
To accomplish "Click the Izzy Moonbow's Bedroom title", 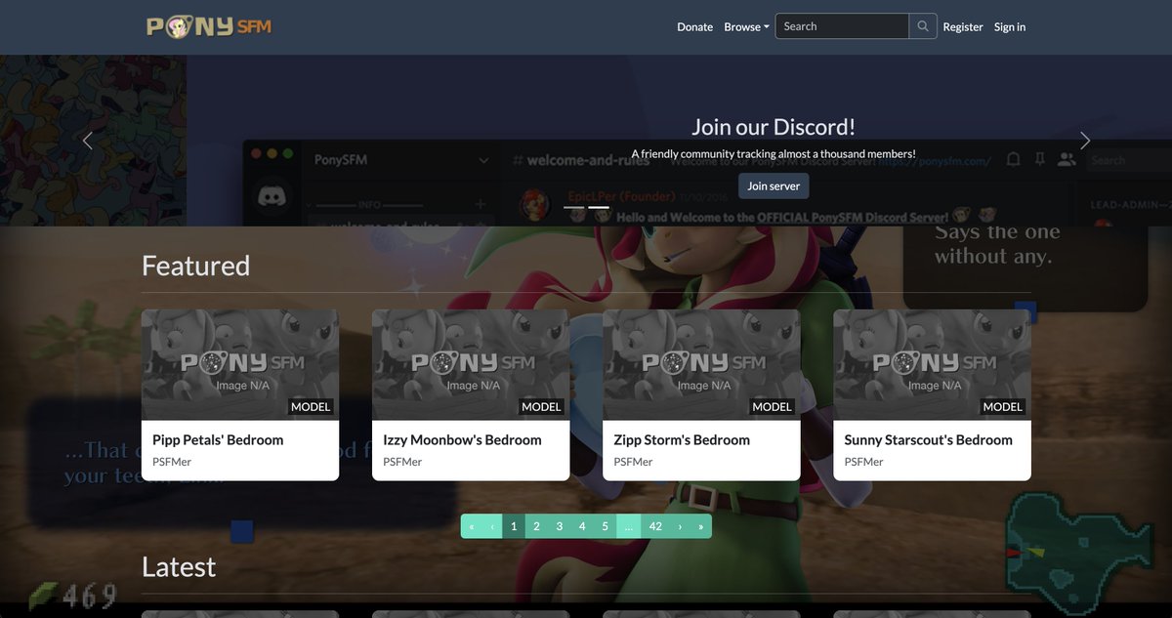I will click(x=462, y=440).
